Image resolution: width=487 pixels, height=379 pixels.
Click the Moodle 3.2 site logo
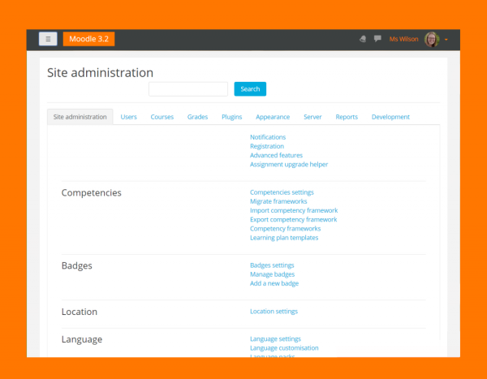(x=88, y=39)
